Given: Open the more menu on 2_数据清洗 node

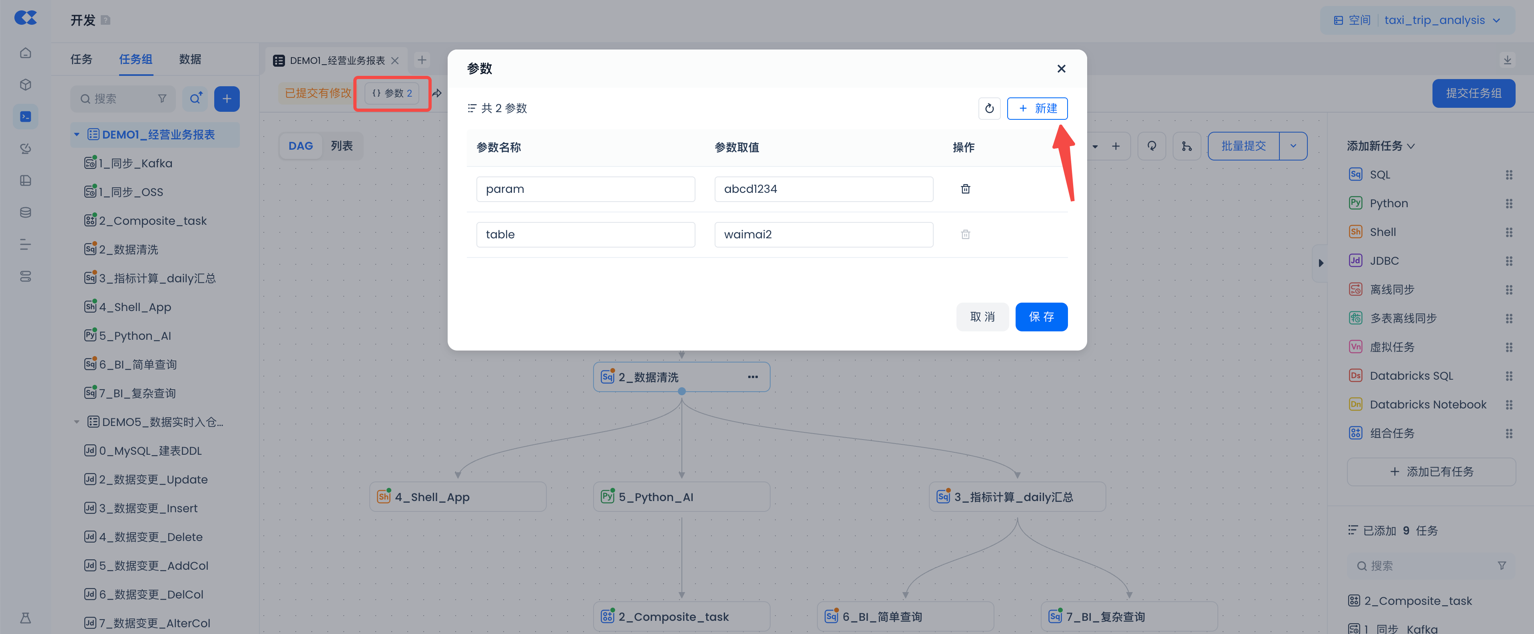Looking at the screenshot, I should [x=753, y=377].
